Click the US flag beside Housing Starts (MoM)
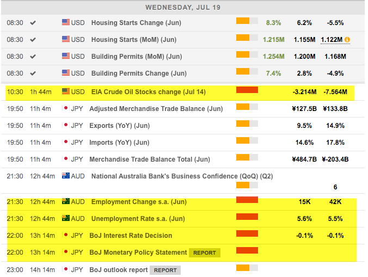Viewport: 368px width, 277px height. pyautogui.click(x=66, y=39)
